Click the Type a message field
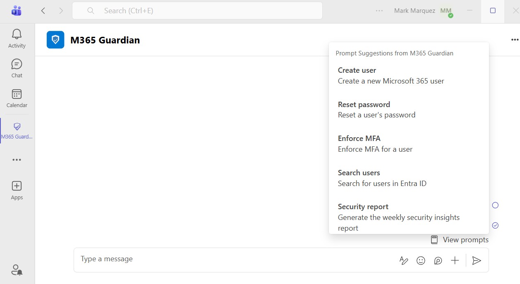The height and width of the screenshot is (284, 520). 232,259
